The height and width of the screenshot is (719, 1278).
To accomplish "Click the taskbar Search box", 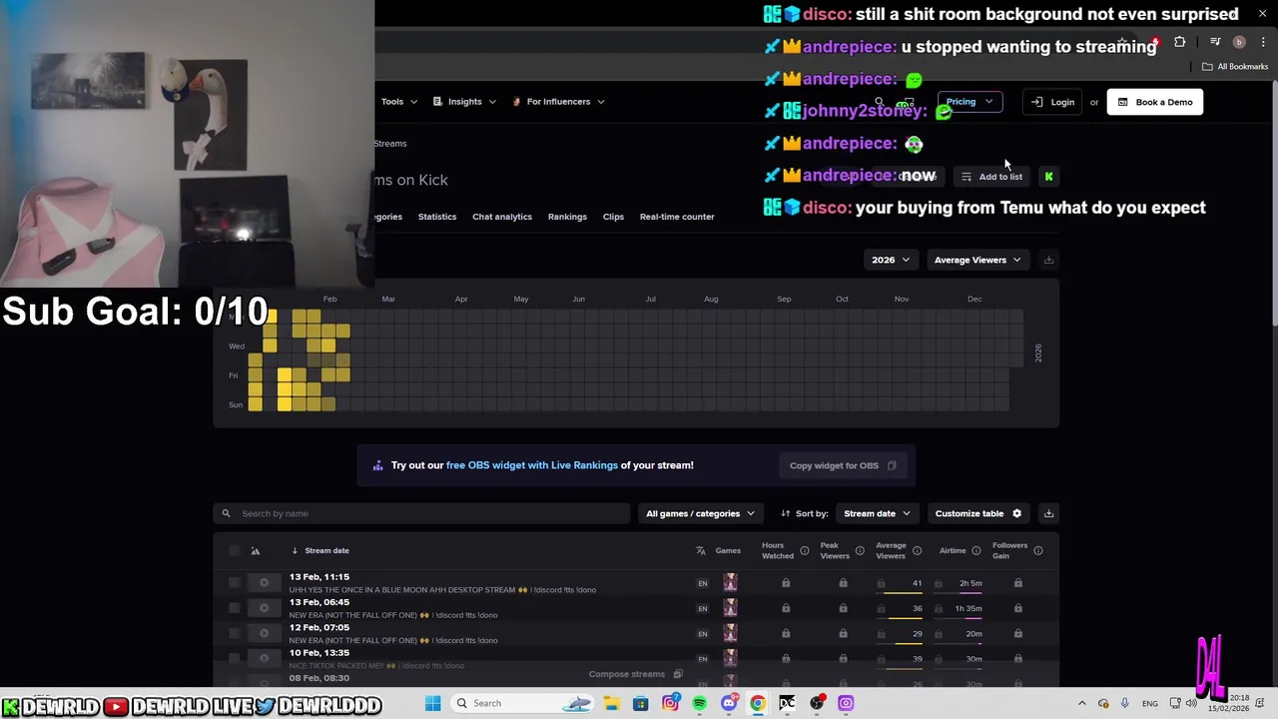I will [x=521, y=703].
